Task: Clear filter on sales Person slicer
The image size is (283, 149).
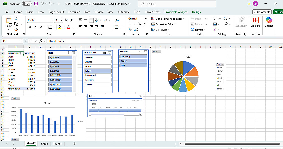Action: [110, 53]
